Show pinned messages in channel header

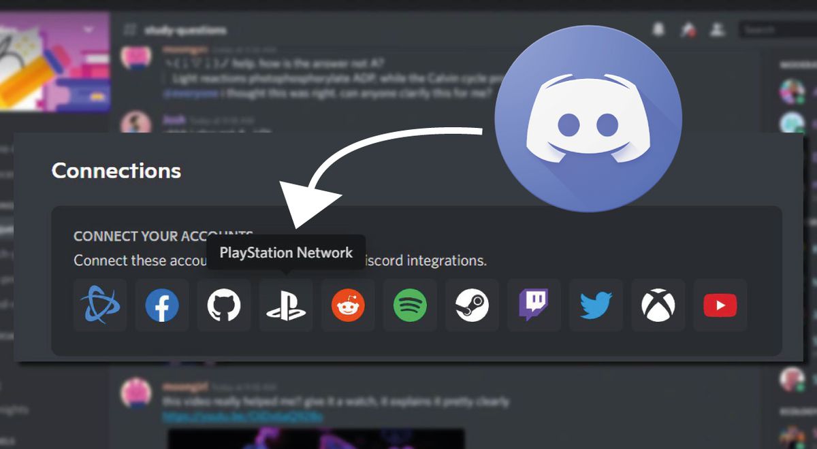coord(688,29)
